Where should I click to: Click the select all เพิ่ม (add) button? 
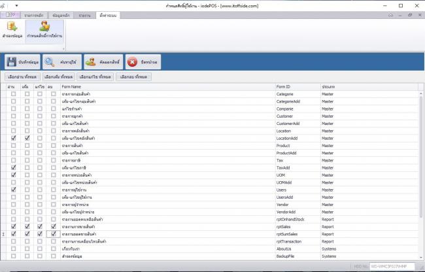click(x=59, y=77)
